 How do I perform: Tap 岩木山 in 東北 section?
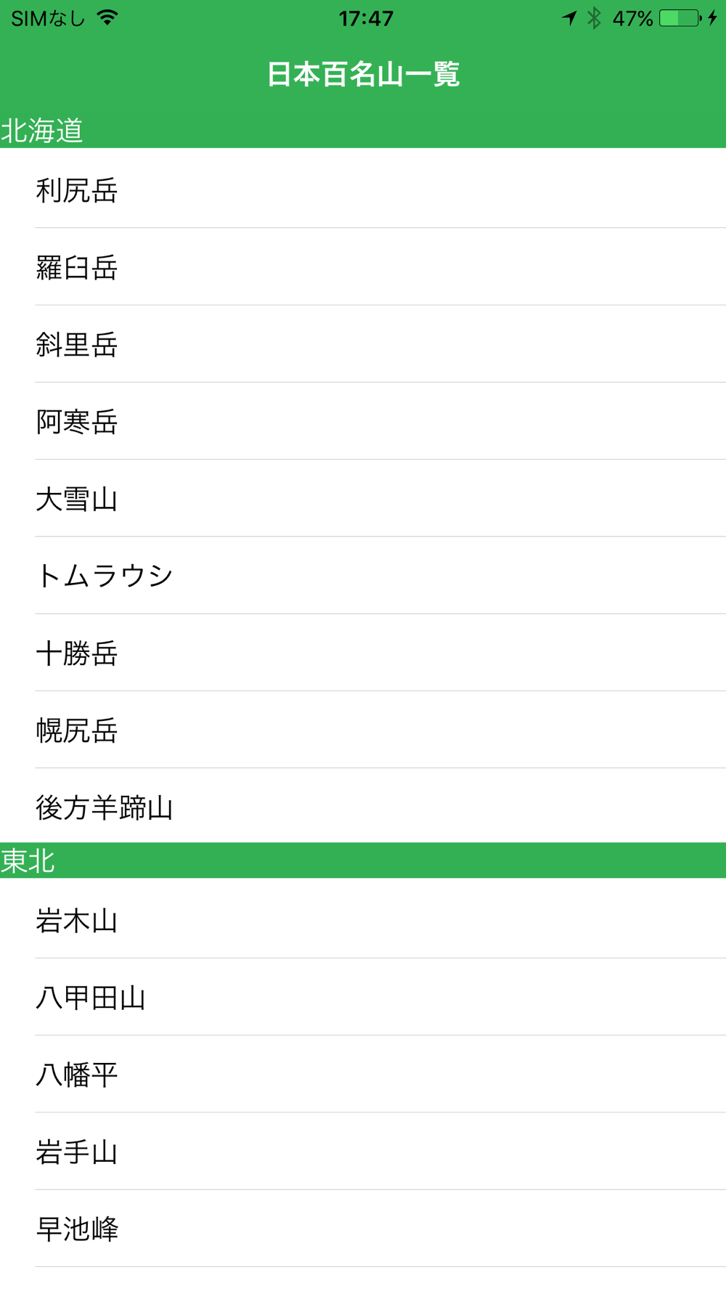click(363, 921)
